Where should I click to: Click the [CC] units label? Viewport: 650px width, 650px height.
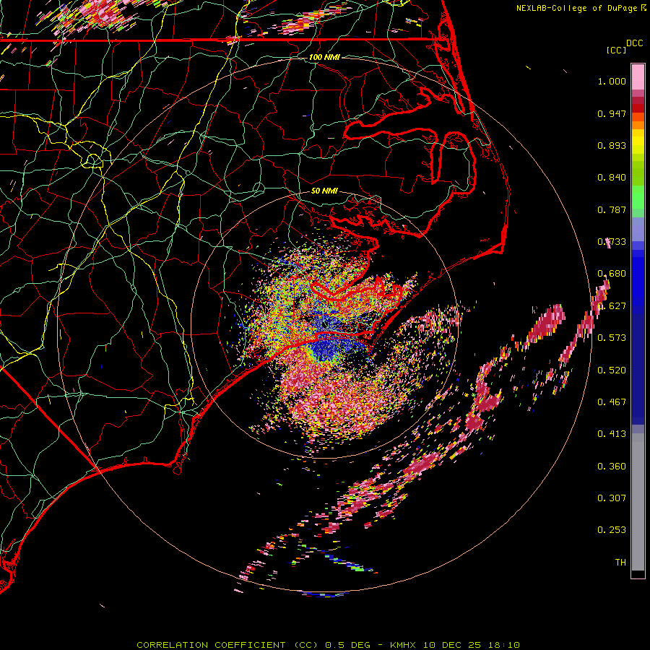pyautogui.click(x=616, y=50)
